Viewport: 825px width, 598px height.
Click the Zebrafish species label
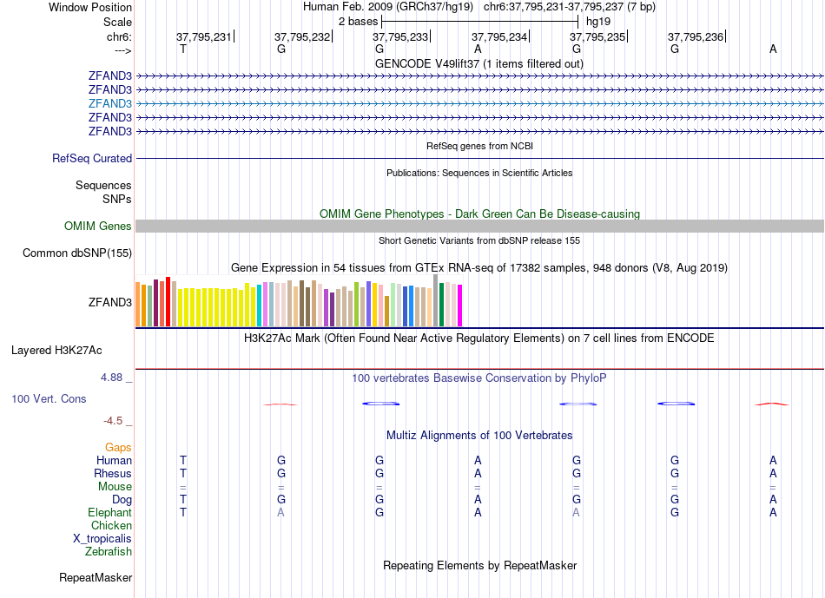(x=109, y=552)
